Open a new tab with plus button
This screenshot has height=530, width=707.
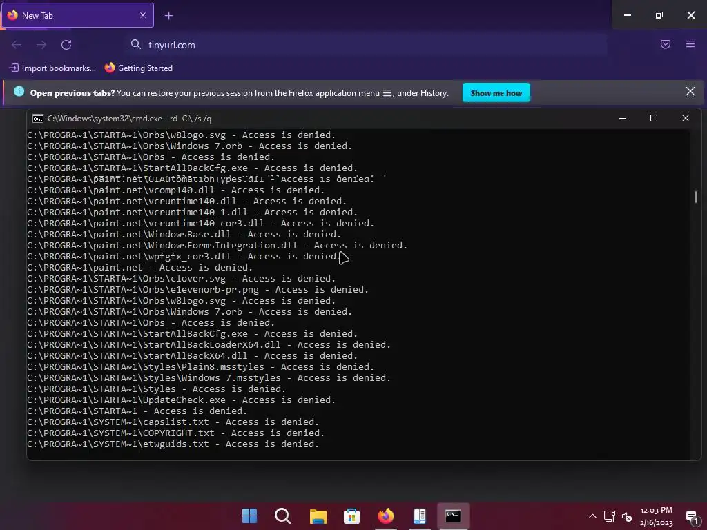pyautogui.click(x=168, y=16)
